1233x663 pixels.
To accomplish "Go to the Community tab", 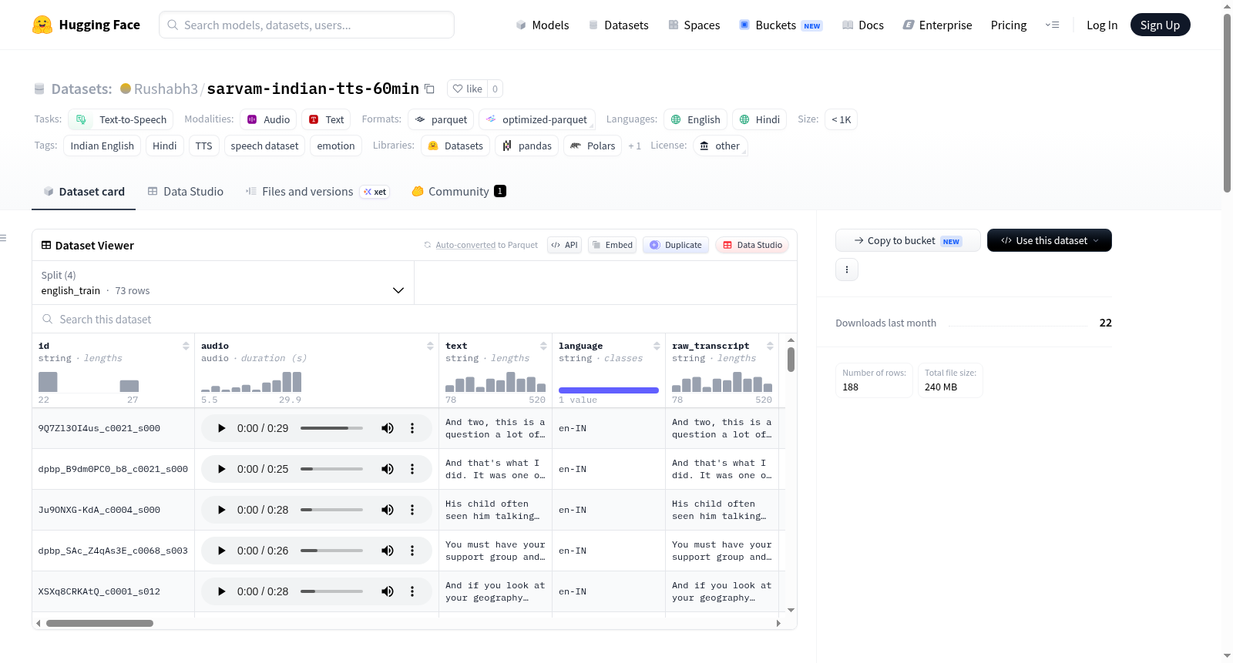I will tap(459, 192).
